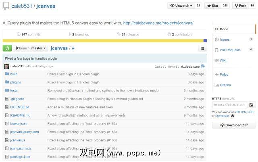The height and width of the screenshot is (162, 258).
Task: Star the jcanvas repository
Action: coord(213,6)
